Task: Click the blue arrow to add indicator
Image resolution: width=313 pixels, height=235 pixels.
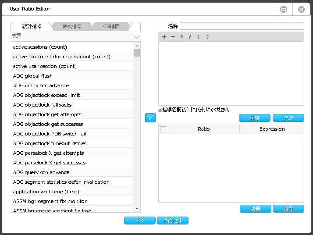Action: click(x=150, y=118)
